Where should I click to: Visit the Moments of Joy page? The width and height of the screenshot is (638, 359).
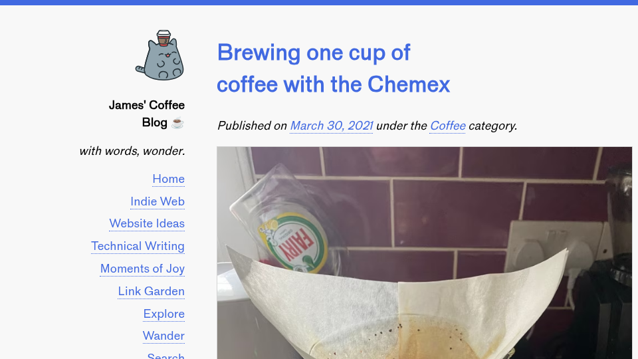[142, 269]
